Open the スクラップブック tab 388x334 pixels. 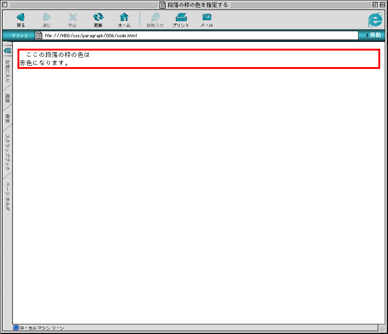tap(8, 152)
